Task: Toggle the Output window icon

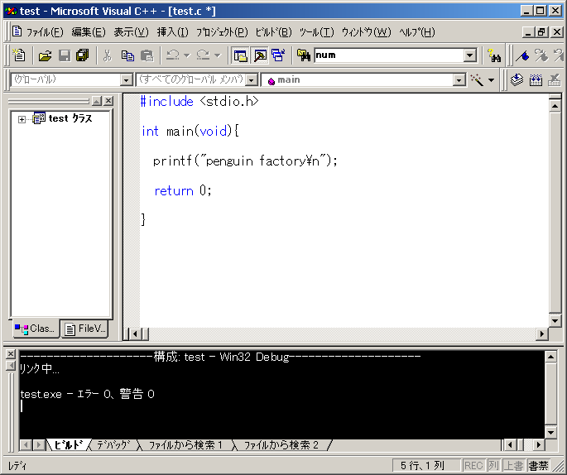Action: click(x=260, y=55)
